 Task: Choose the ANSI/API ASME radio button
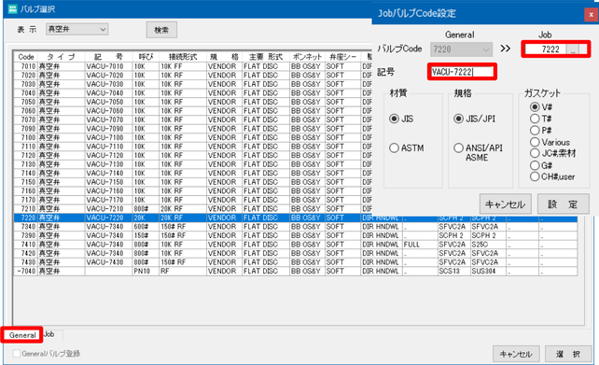[458, 147]
